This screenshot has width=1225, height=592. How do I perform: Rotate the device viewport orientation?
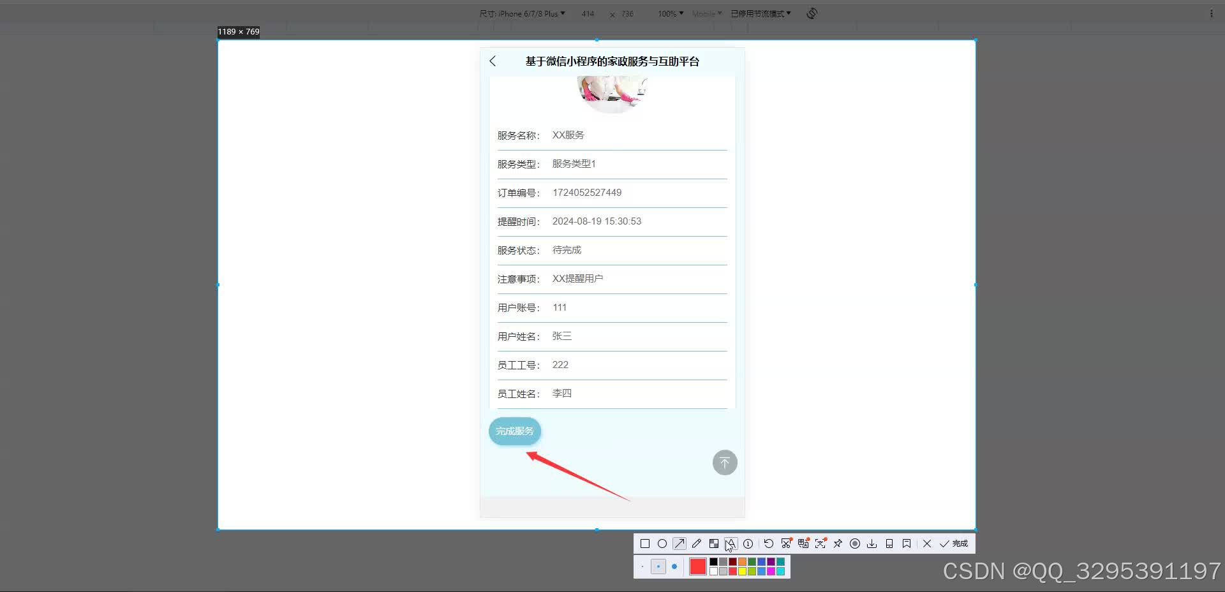tap(811, 13)
